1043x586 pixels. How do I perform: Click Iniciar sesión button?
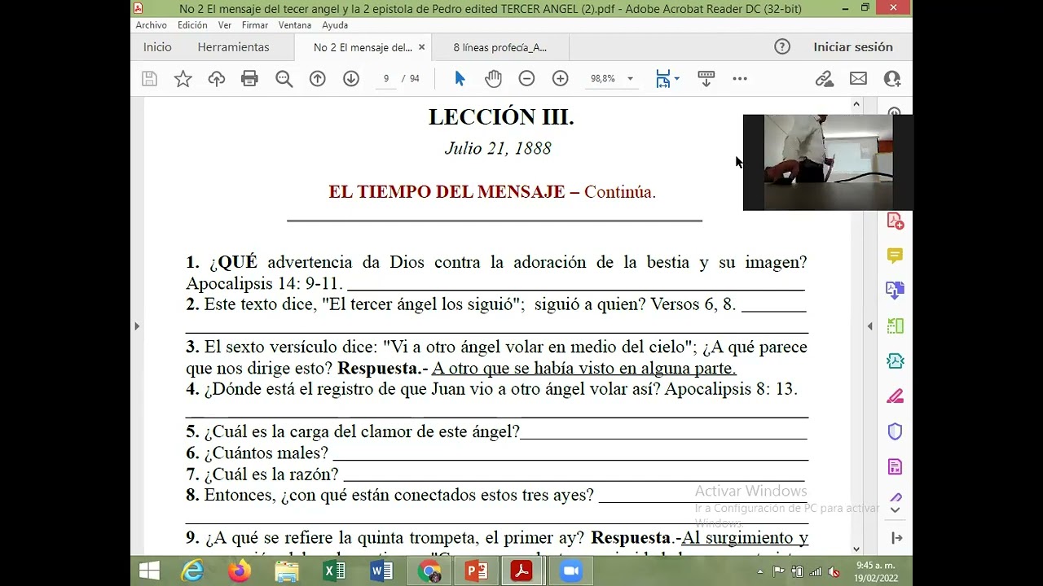click(853, 47)
